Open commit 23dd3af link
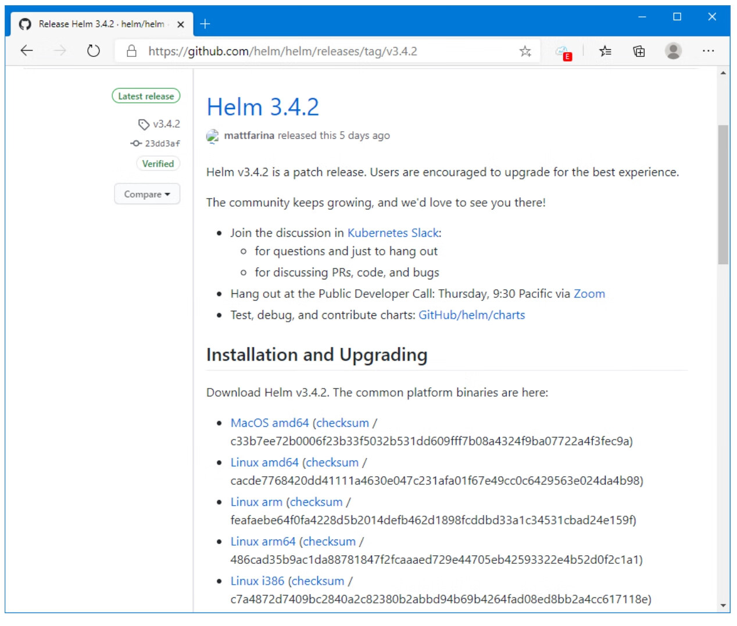 [x=162, y=143]
